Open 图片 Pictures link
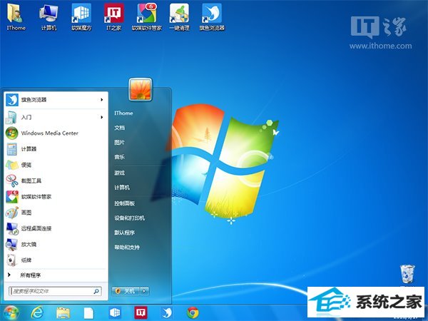Image resolution: width=428 pixels, height=321 pixels. (x=120, y=142)
